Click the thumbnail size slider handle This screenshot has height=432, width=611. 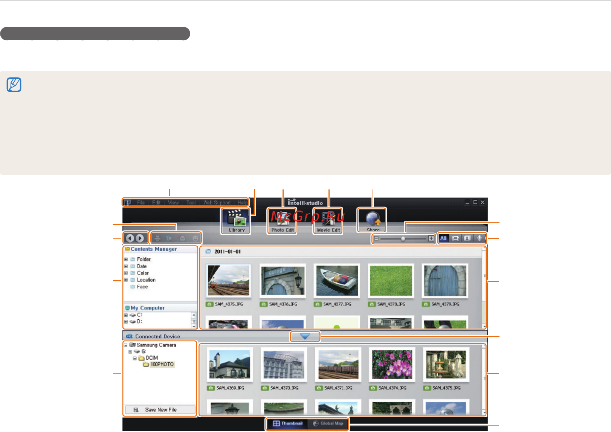click(403, 238)
